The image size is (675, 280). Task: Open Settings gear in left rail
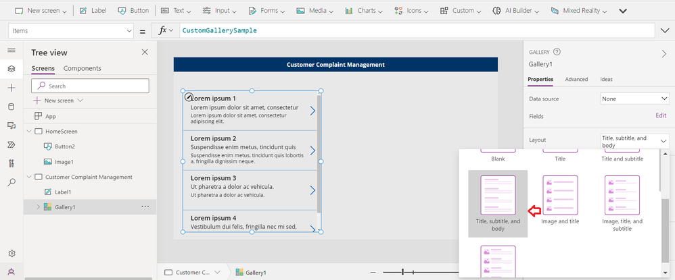point(11,254)
